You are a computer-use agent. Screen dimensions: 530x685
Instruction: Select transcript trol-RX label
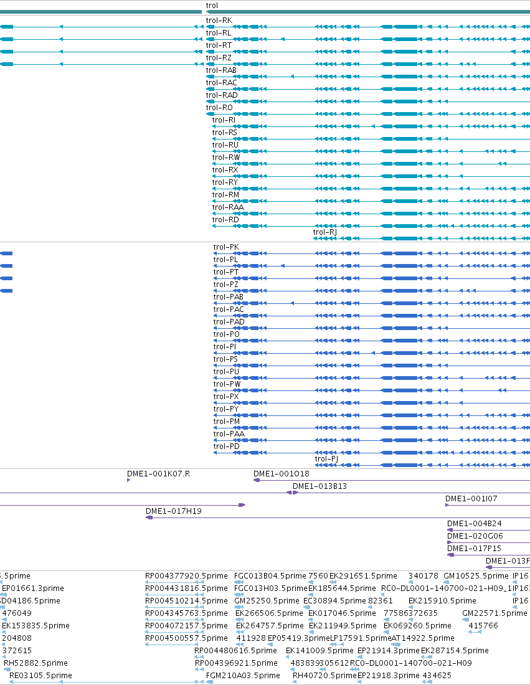coord(225,170)
